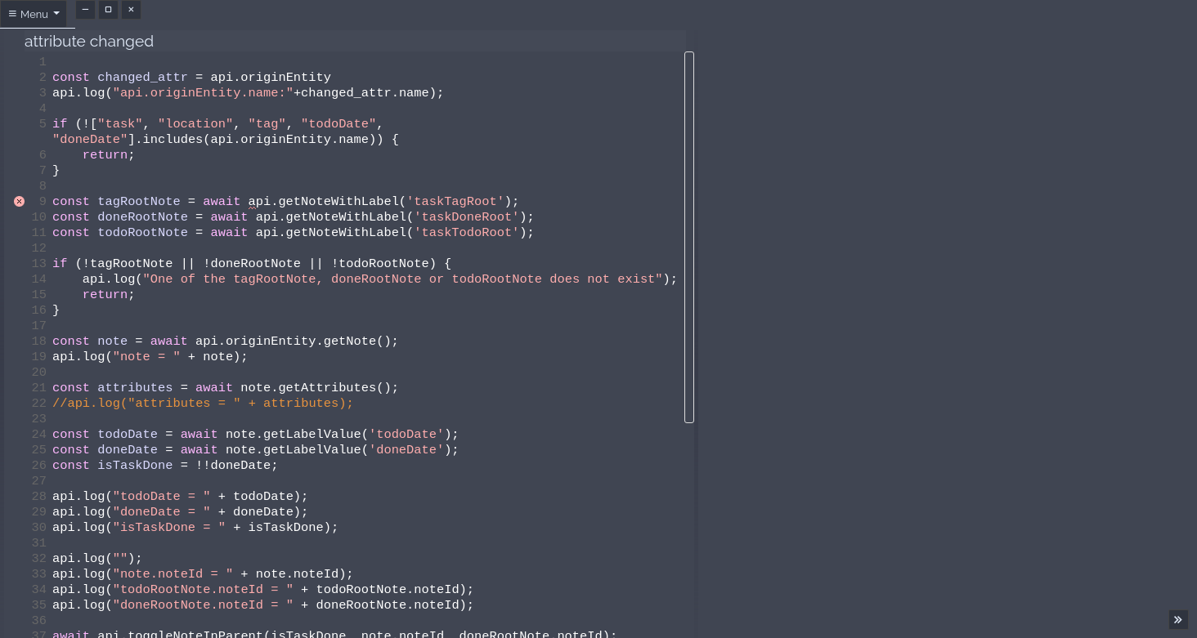Click 'isTaskDone' declaration on line 26
Image resolution: width=1197 pixels, height=638 pixels.
click(x=135, y=465)
